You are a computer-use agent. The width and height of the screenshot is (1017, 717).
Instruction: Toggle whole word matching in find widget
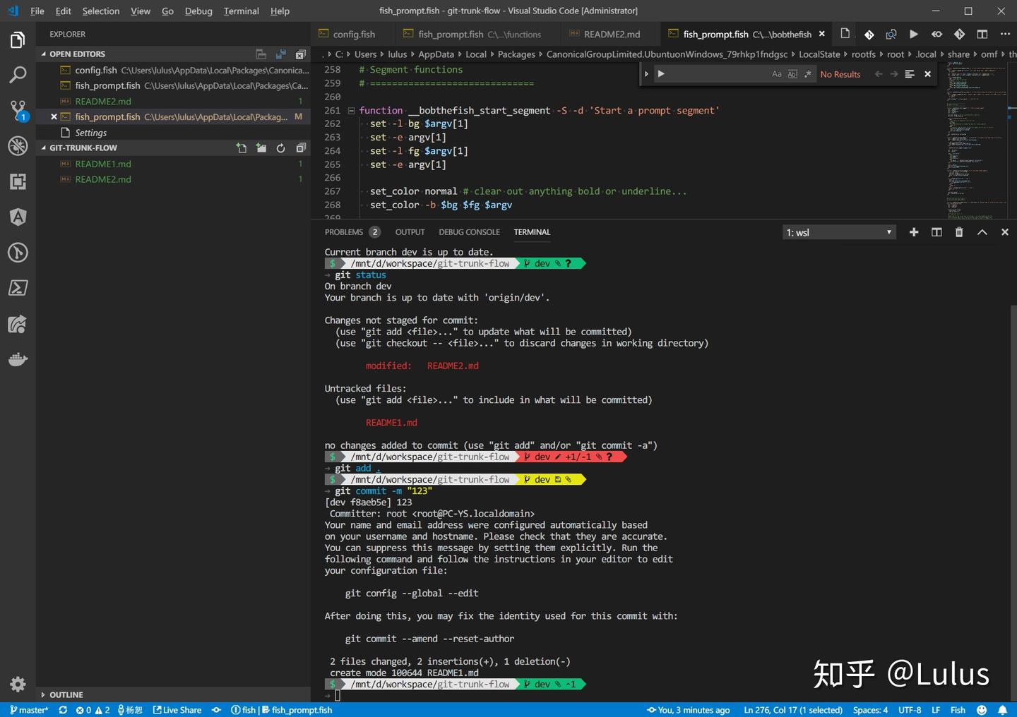coord(792,73)
